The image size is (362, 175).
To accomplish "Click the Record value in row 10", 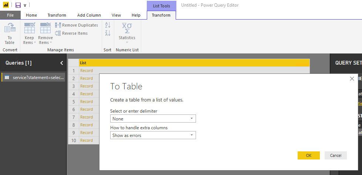I will coord(87,140).
